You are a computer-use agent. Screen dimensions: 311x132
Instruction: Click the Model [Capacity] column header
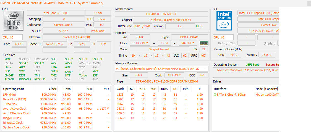tap(266, 89)
